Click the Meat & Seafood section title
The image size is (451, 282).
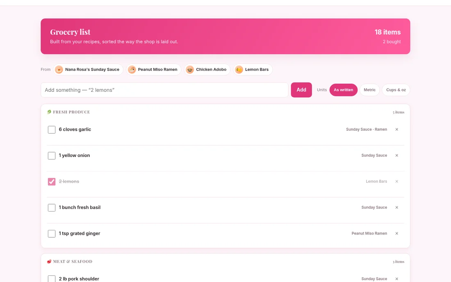[73, 262]
